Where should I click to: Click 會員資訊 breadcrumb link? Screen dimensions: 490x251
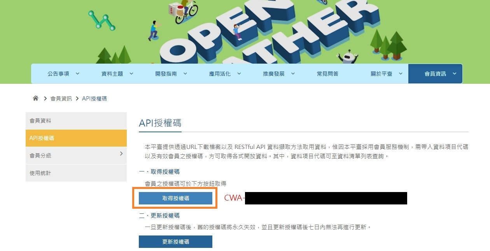[x=61, y=99]
